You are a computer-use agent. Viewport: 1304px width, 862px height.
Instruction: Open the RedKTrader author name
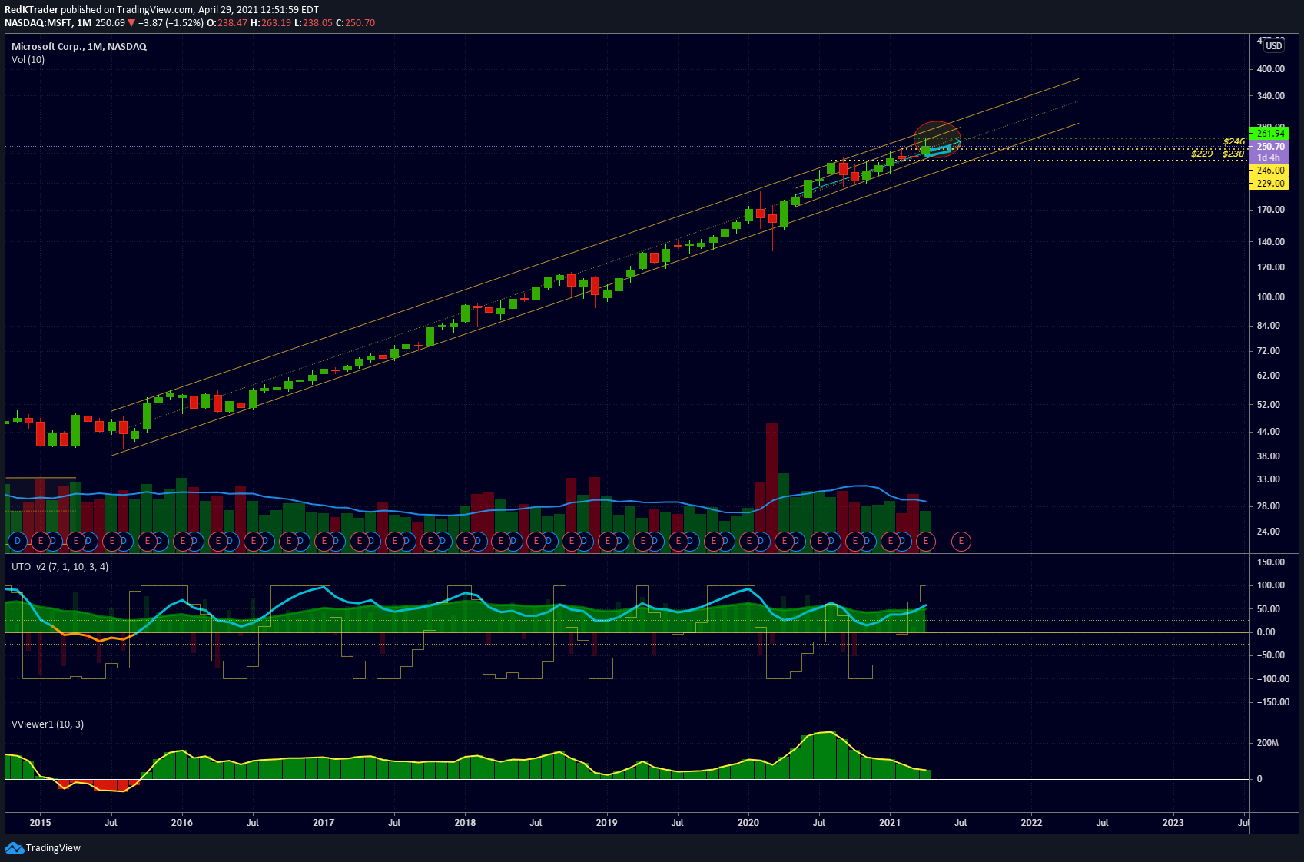coord(32,10)
